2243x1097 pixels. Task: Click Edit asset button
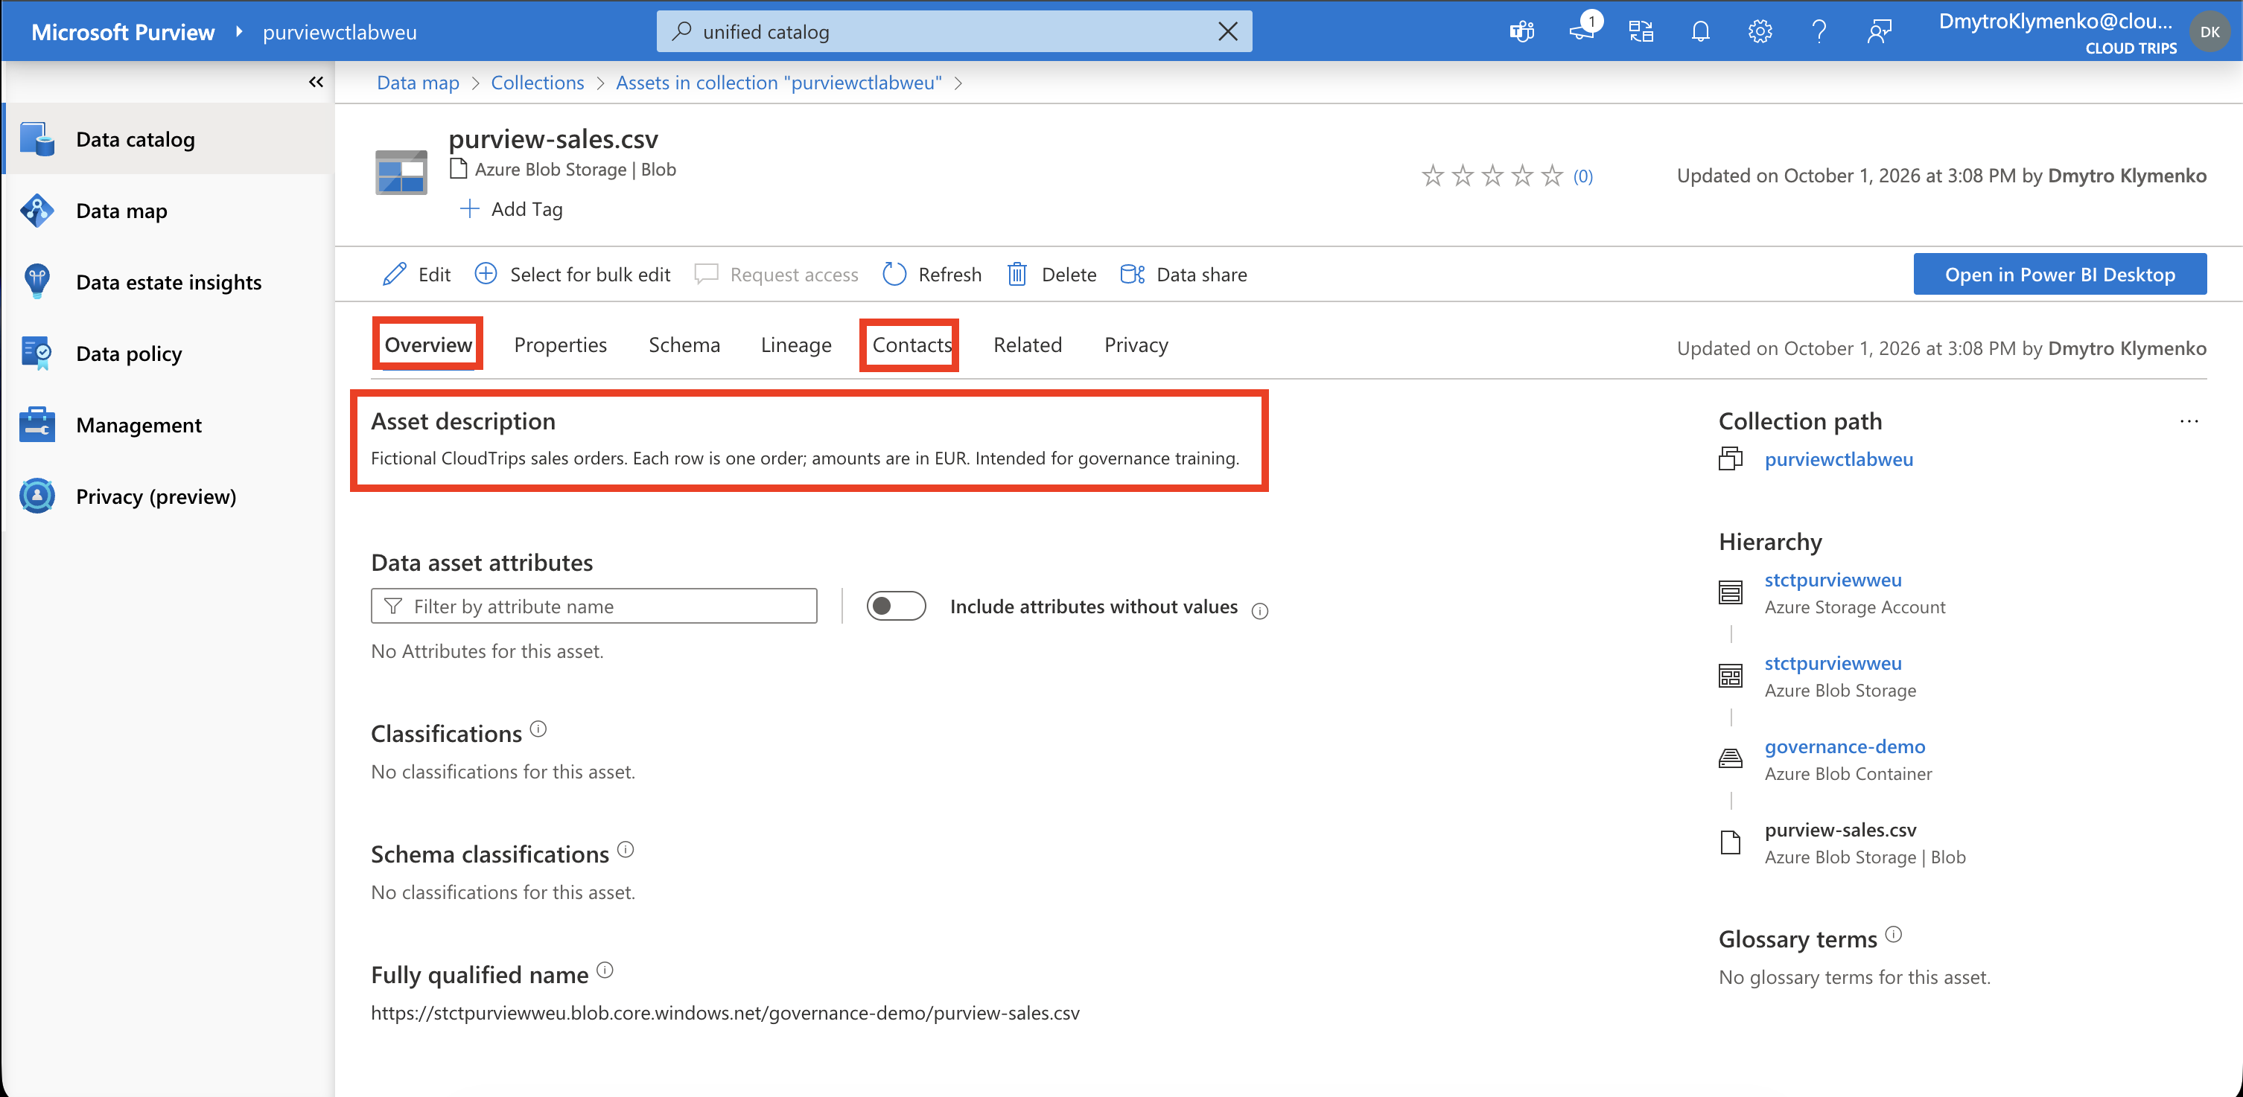(417, 275)
